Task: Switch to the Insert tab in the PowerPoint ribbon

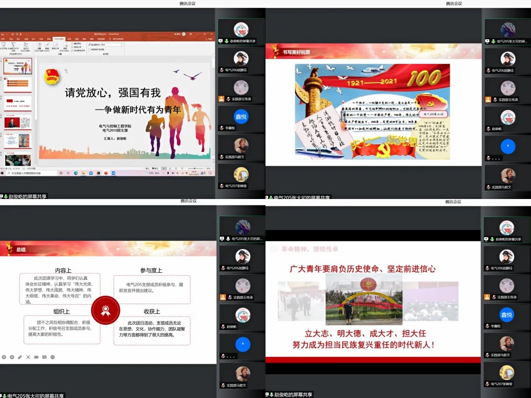Action: (18, 39)
